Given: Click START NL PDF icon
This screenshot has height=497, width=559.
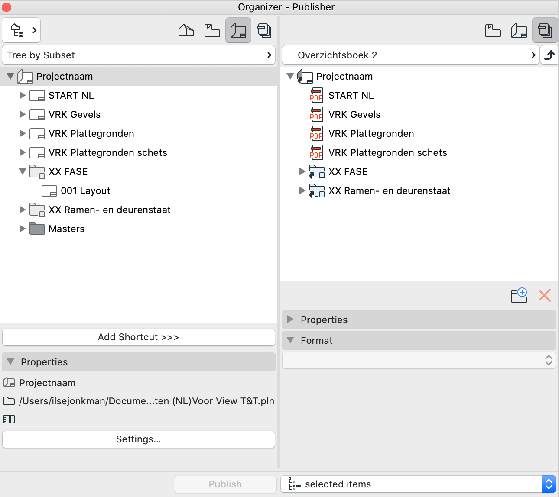Looking at the screenshot, I should pyautogui.click(x=316, y=95).
